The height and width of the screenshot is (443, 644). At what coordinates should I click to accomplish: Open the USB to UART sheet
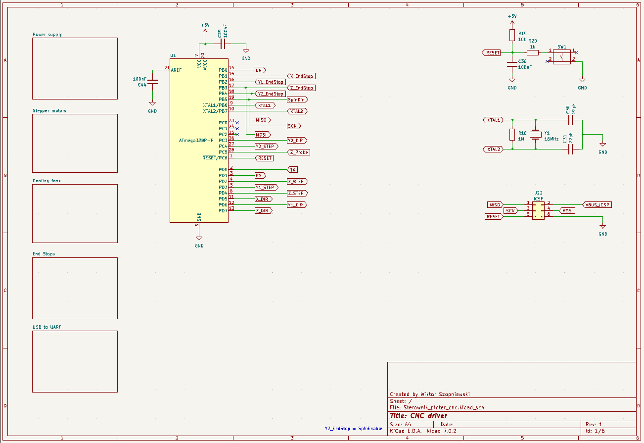tap(75, 361)
